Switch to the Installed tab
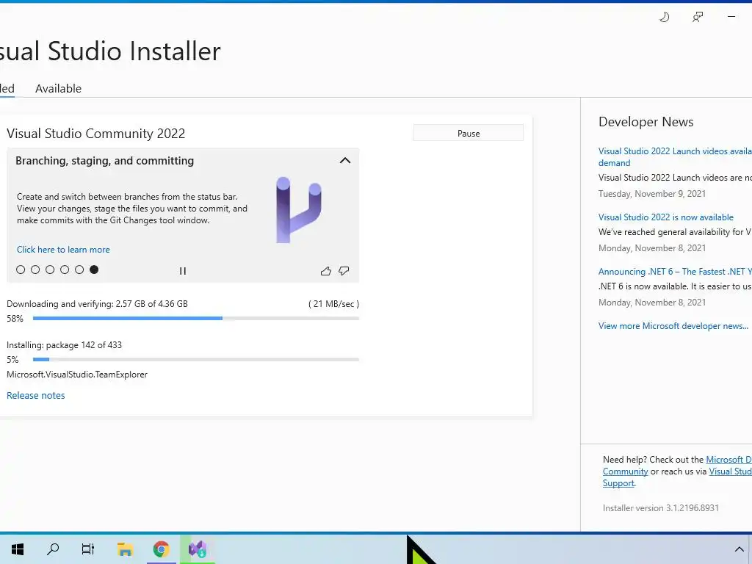The image size is (752, 564). coord(7,88)
